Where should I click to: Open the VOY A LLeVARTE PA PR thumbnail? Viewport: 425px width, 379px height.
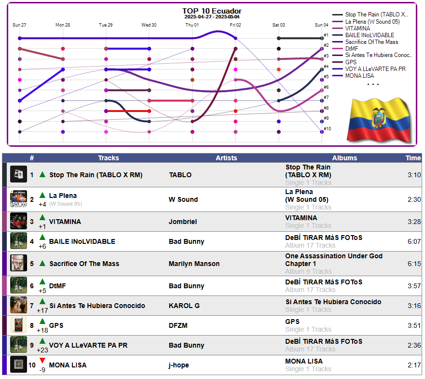18,345
